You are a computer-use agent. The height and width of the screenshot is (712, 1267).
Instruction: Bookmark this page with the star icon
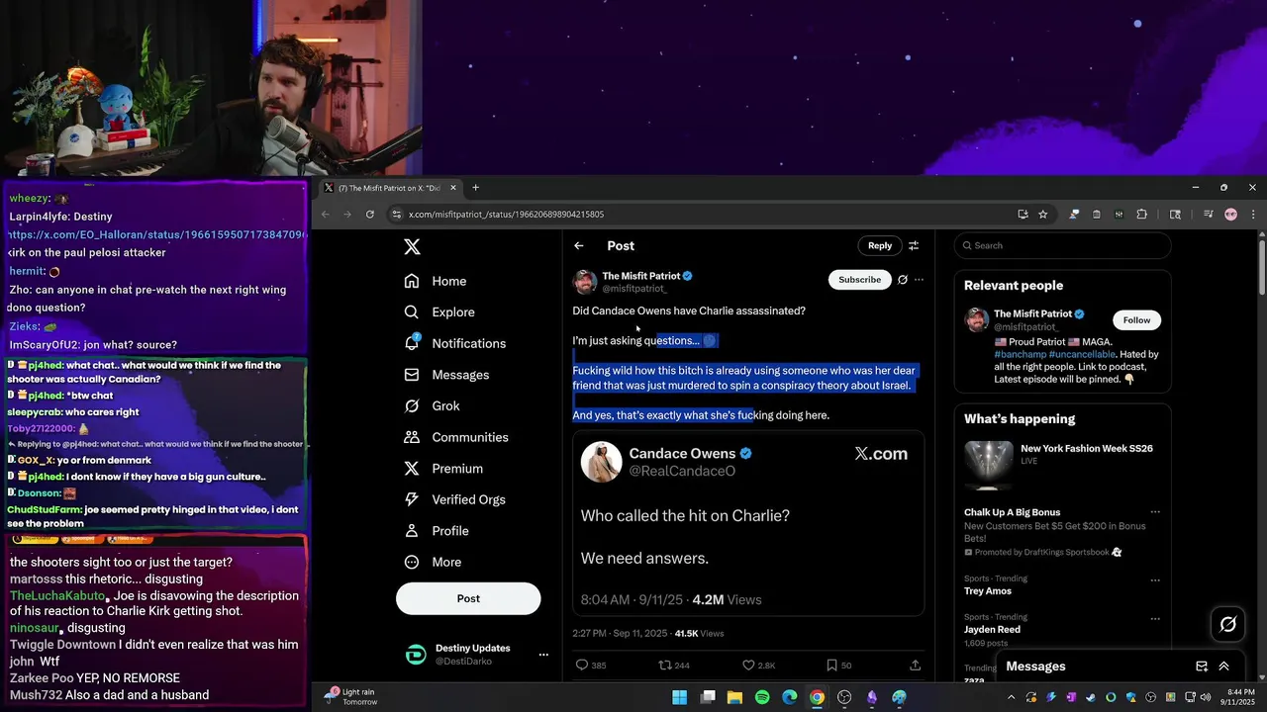click(1042, 215)
